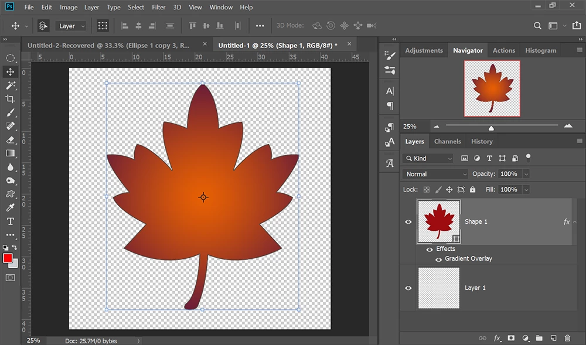
Task: Pick the Gradient tool
Action: coord(10,153)
